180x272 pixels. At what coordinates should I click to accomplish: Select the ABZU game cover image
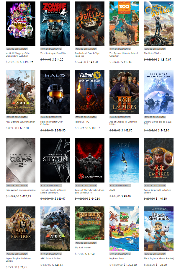(124, 160)
